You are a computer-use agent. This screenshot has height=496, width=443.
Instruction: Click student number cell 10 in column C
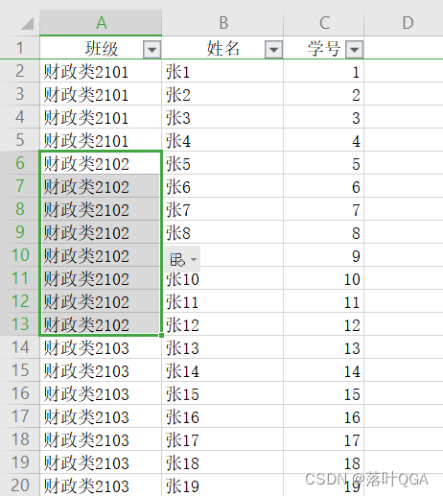[324, 278]
